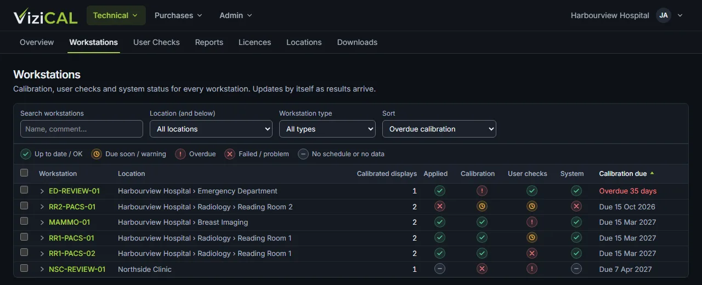Expand the MAMMO-01 row chevron
Image resolution: width=702 pixels, height=285 pixels.
point(42,223)
